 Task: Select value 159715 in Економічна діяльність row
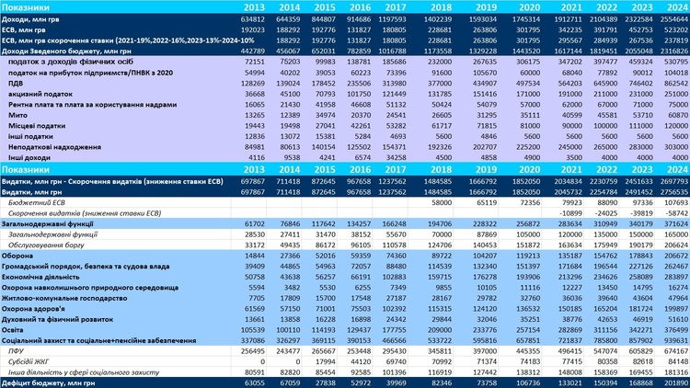[x=440, y=277]
